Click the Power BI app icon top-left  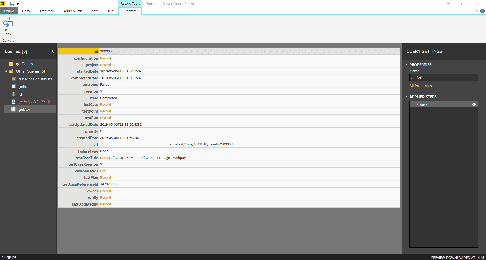click(x=3, y=4)
